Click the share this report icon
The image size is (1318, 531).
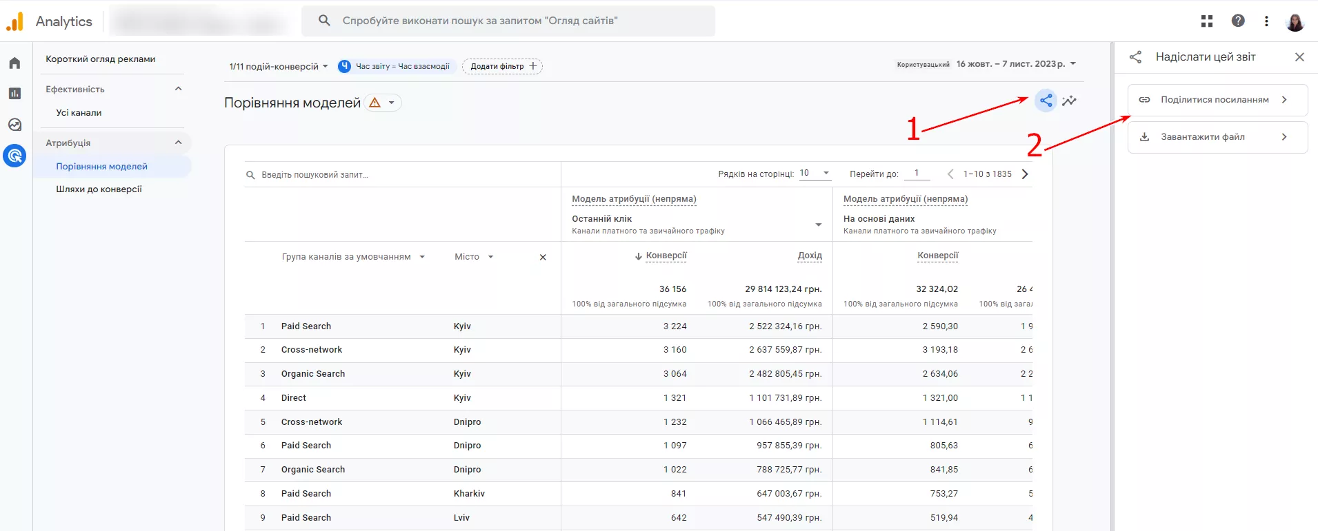click(x=1046, y=101)
